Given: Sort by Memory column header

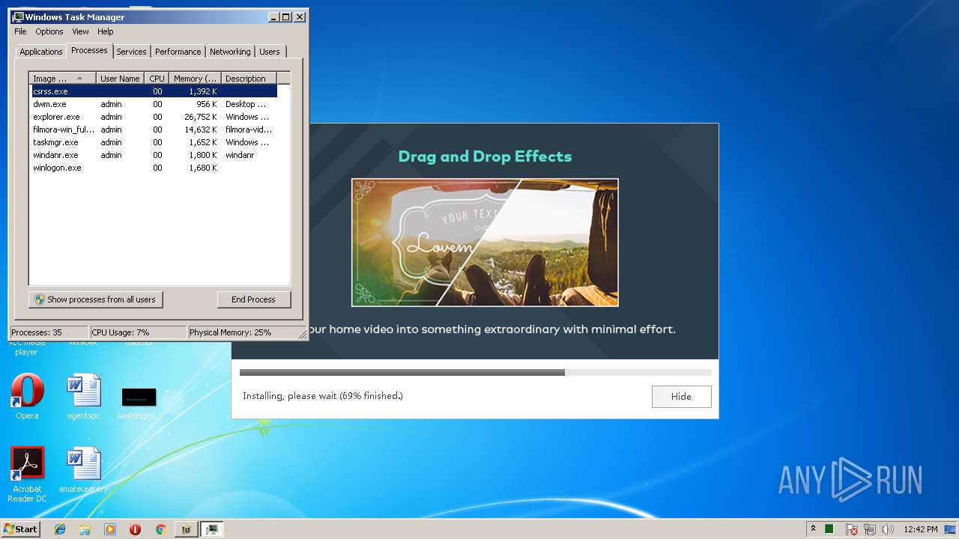Looking at the screenshot, I should pyautogui.click(x=195, y=78).
